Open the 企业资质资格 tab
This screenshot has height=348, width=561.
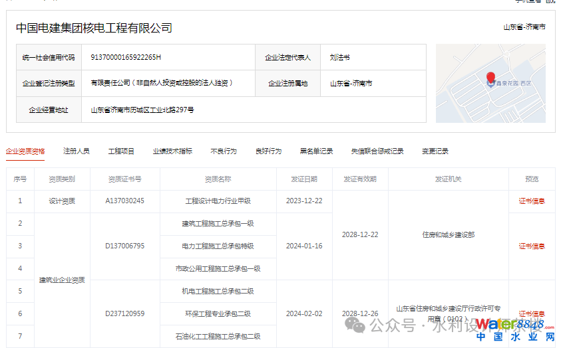tap(25, 151)
